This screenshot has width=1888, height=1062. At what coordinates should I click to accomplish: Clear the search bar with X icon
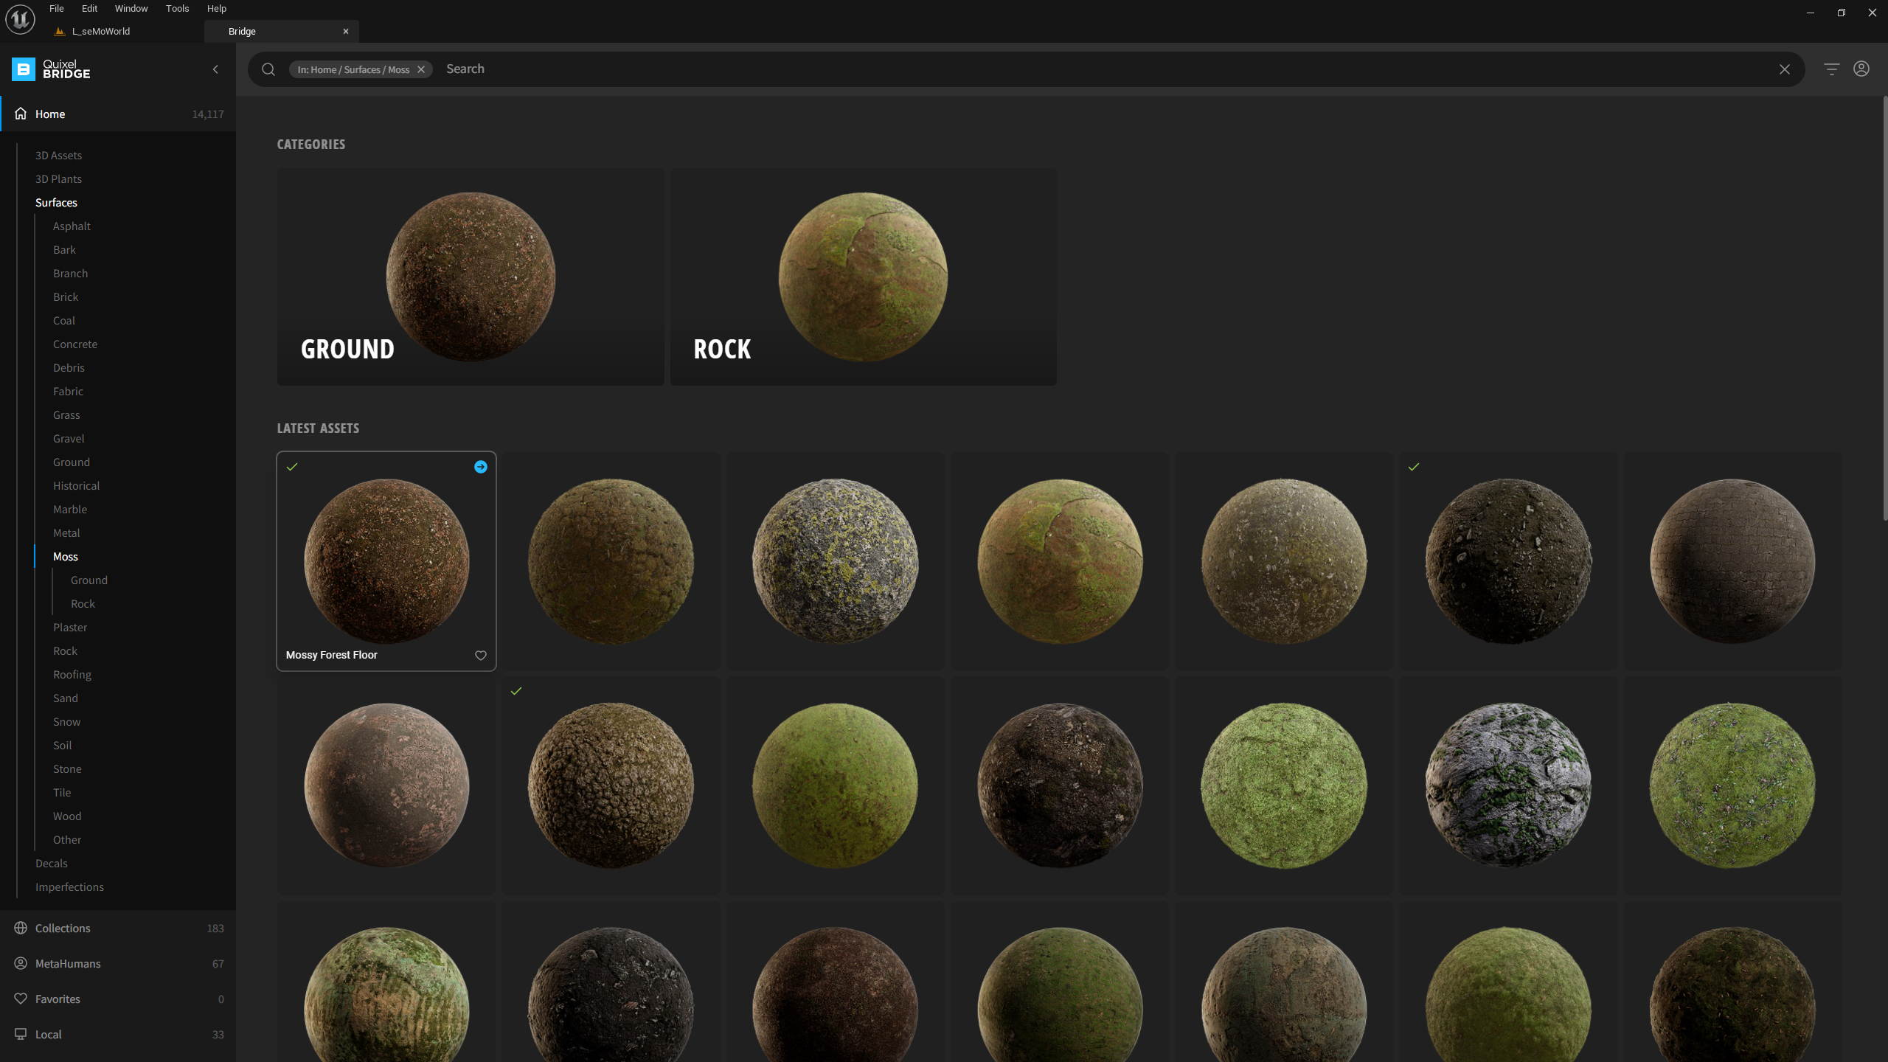[1785, 69]
